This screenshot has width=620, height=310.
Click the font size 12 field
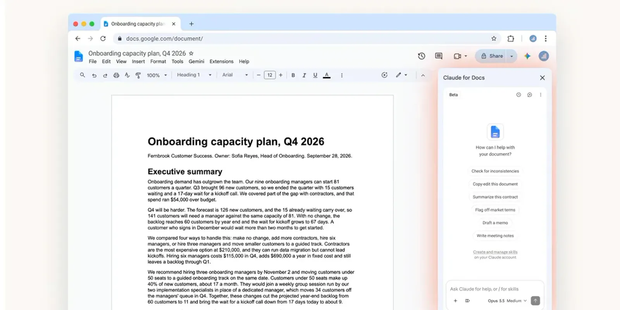[270, 75]
